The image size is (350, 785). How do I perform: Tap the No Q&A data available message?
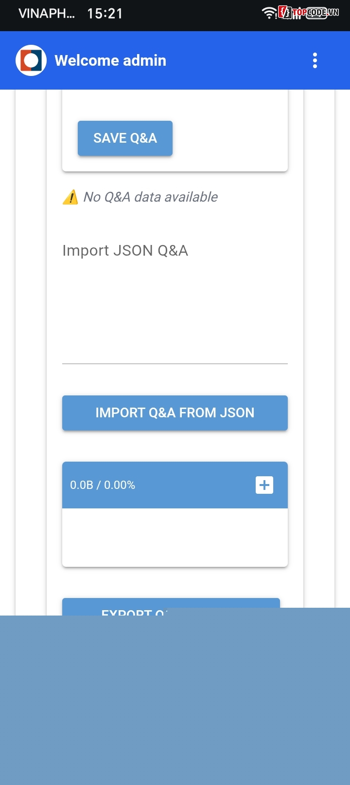[151, 197]
